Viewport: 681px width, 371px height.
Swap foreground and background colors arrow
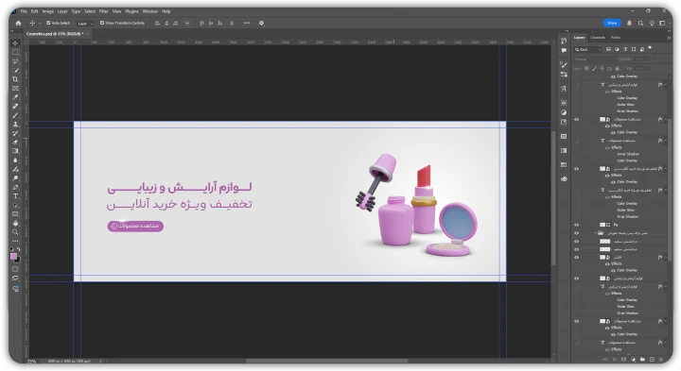tap(18, 249)
